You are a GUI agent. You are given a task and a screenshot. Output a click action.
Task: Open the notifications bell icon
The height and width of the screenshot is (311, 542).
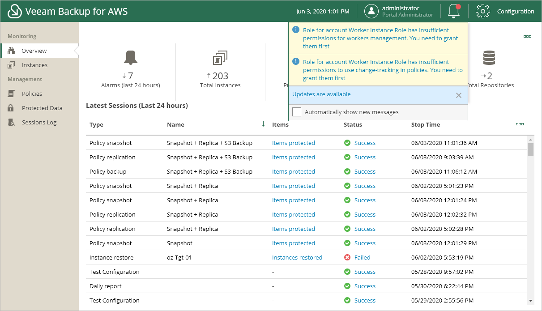click(454, 11)
